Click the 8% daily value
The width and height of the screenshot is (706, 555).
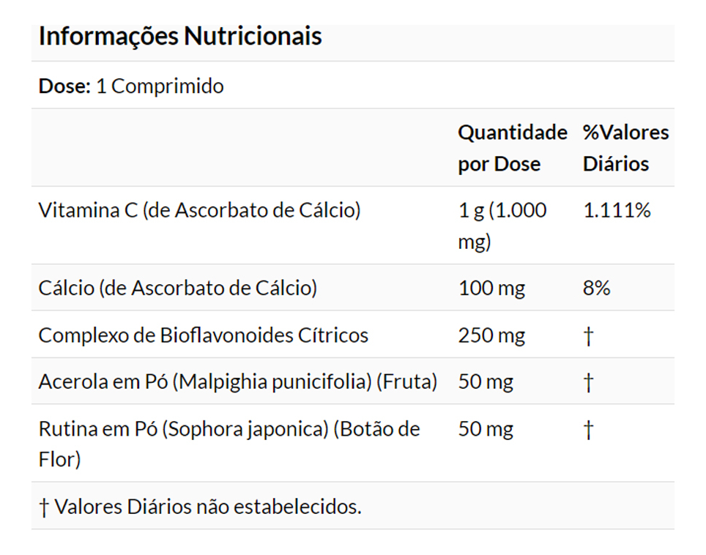[596, 288]
